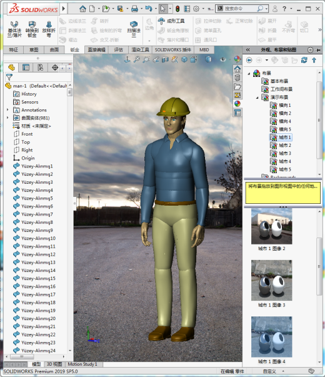Open the ConfigurationManager tab icon
325x377 pixels.
click(40, 68)
